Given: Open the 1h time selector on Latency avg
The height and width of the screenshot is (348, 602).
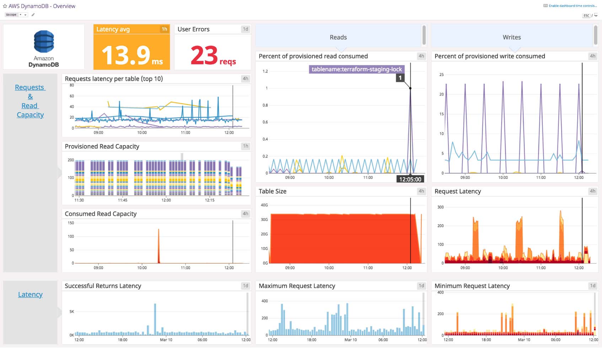Looking at the screenshot, I should pos(164,29).
